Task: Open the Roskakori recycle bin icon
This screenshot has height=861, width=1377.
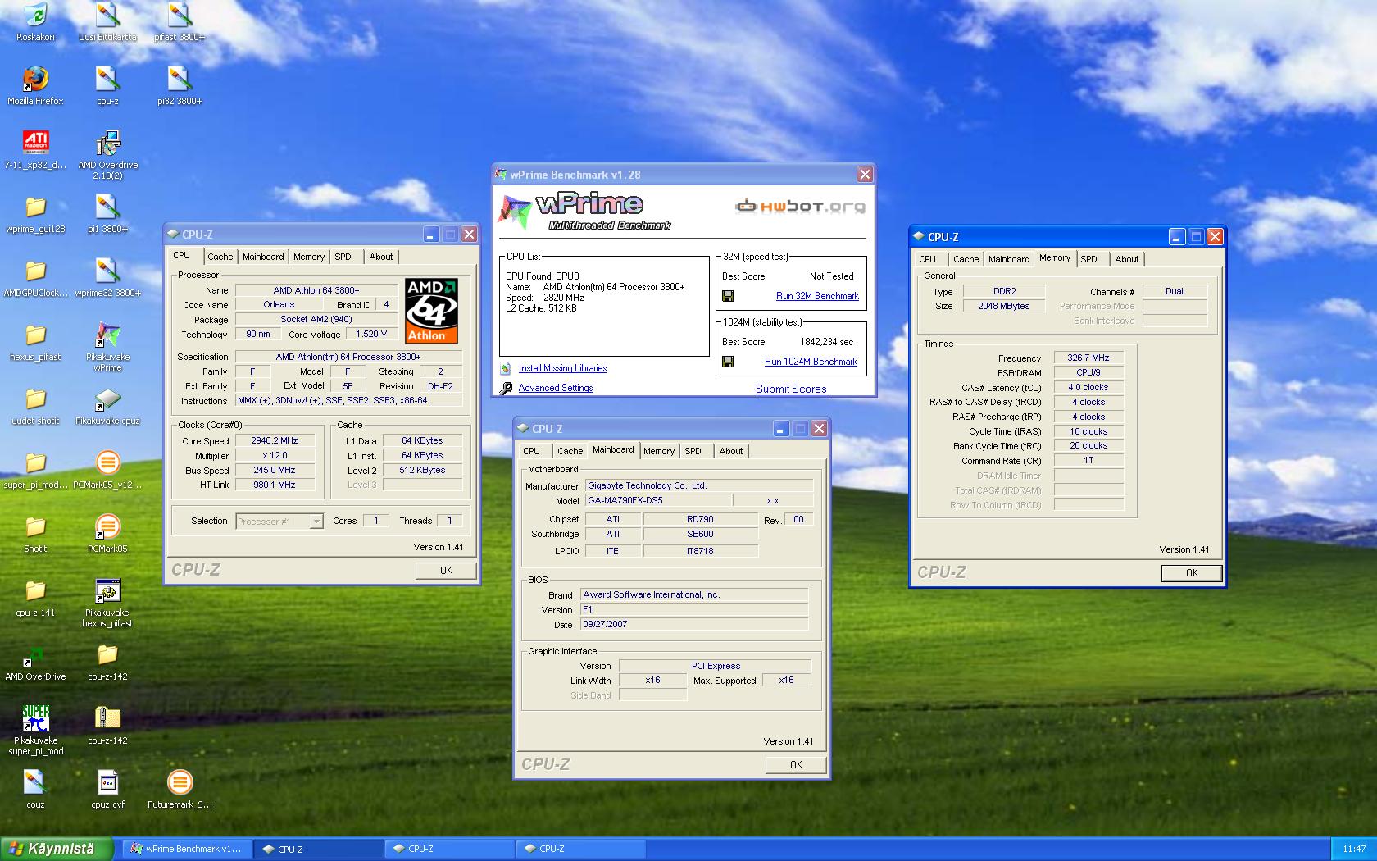Action: coord(35,15)
